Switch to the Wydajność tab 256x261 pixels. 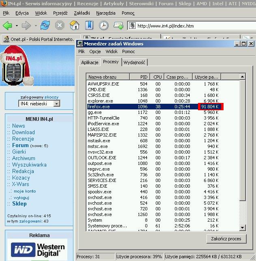134,62
